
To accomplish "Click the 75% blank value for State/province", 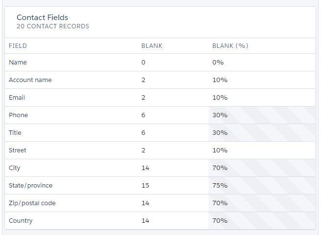I will [220, 185].
